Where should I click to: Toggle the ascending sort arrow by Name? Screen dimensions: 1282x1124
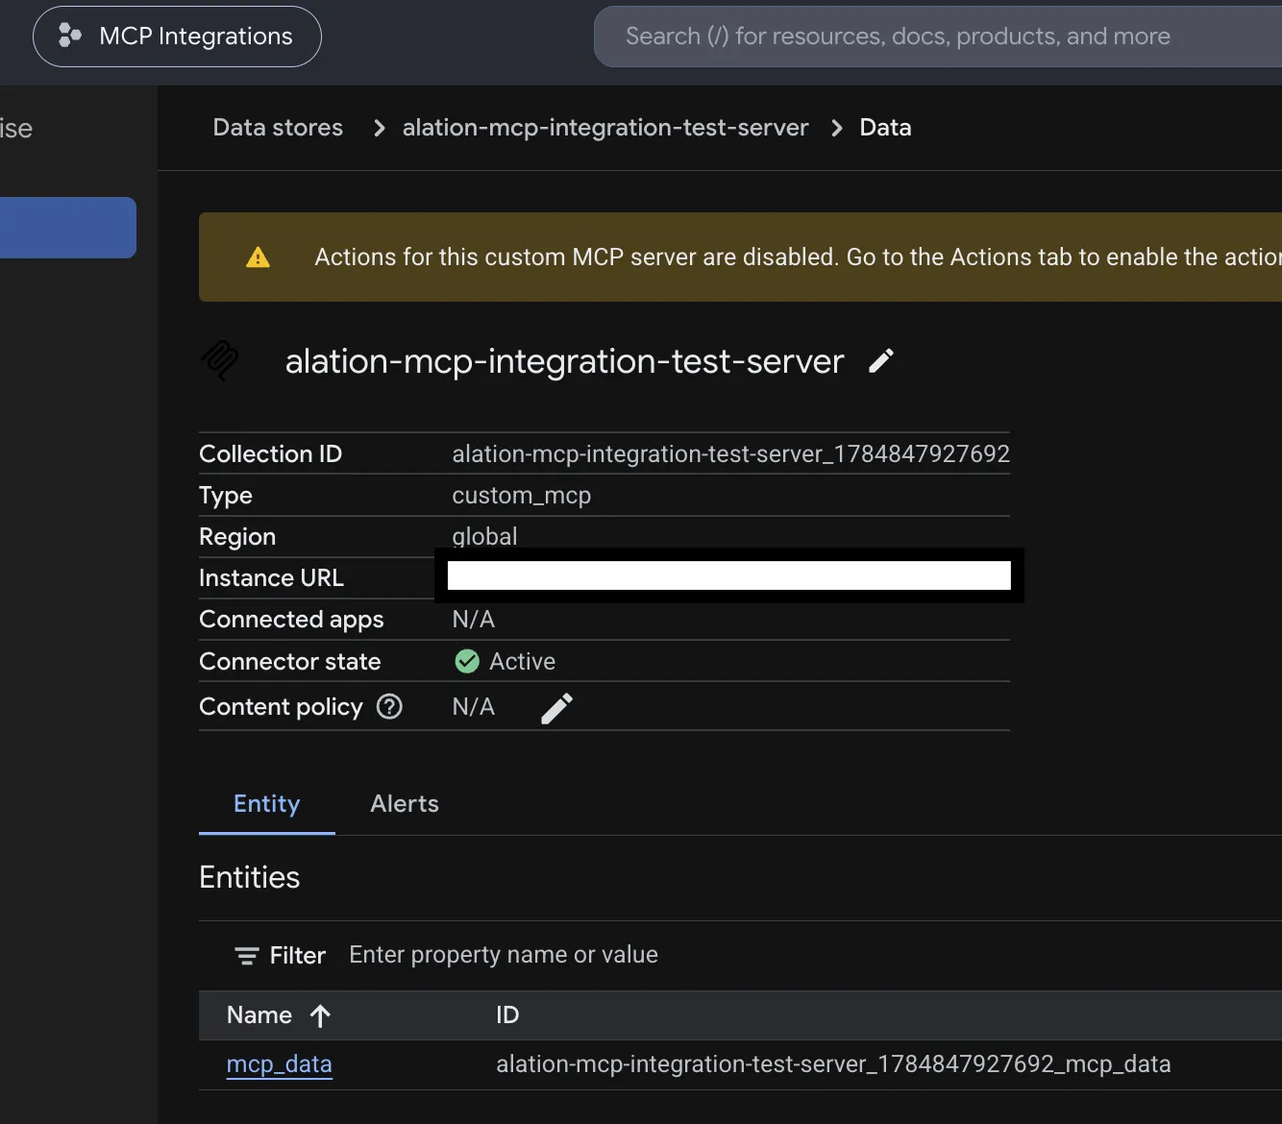(x=321, y=1015)
